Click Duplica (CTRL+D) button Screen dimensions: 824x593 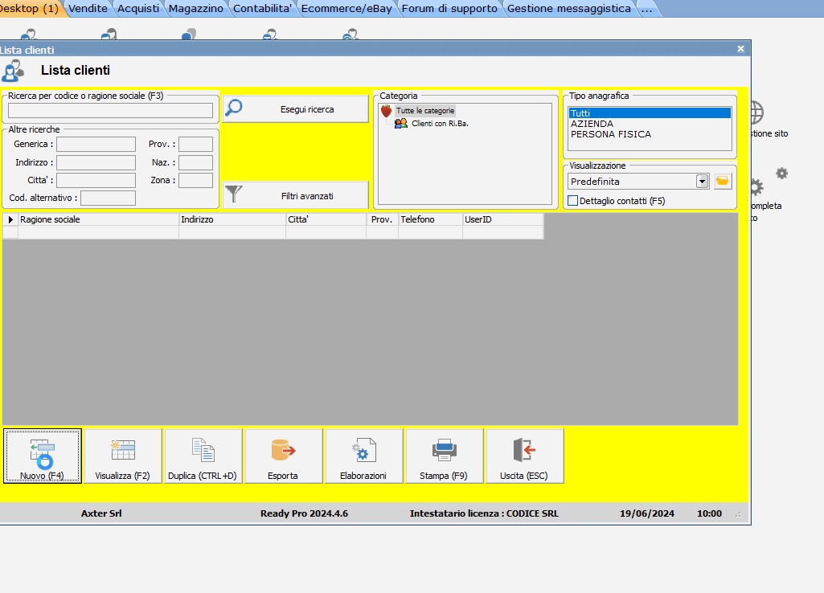[x=203, y=456]
